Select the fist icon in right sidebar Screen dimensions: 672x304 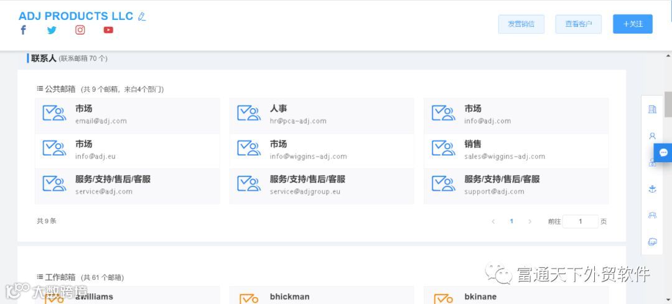pos(652,242)
